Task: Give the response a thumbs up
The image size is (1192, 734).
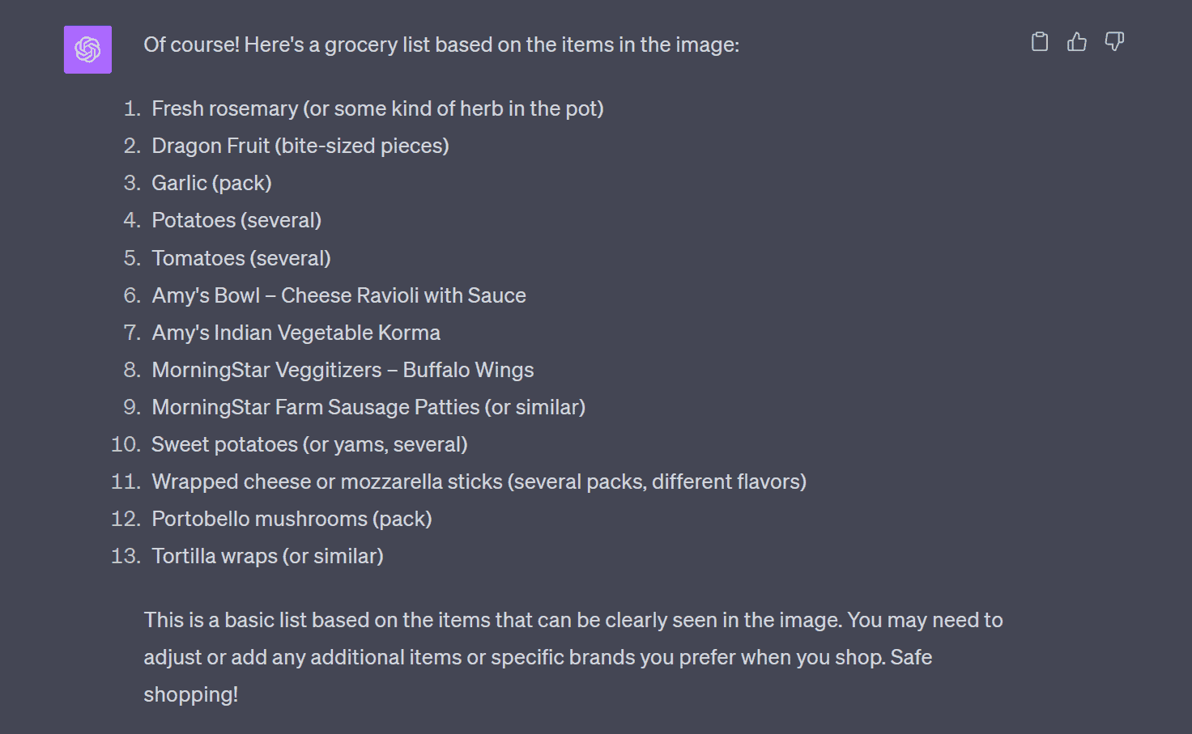Action: tap(1076, 42)
